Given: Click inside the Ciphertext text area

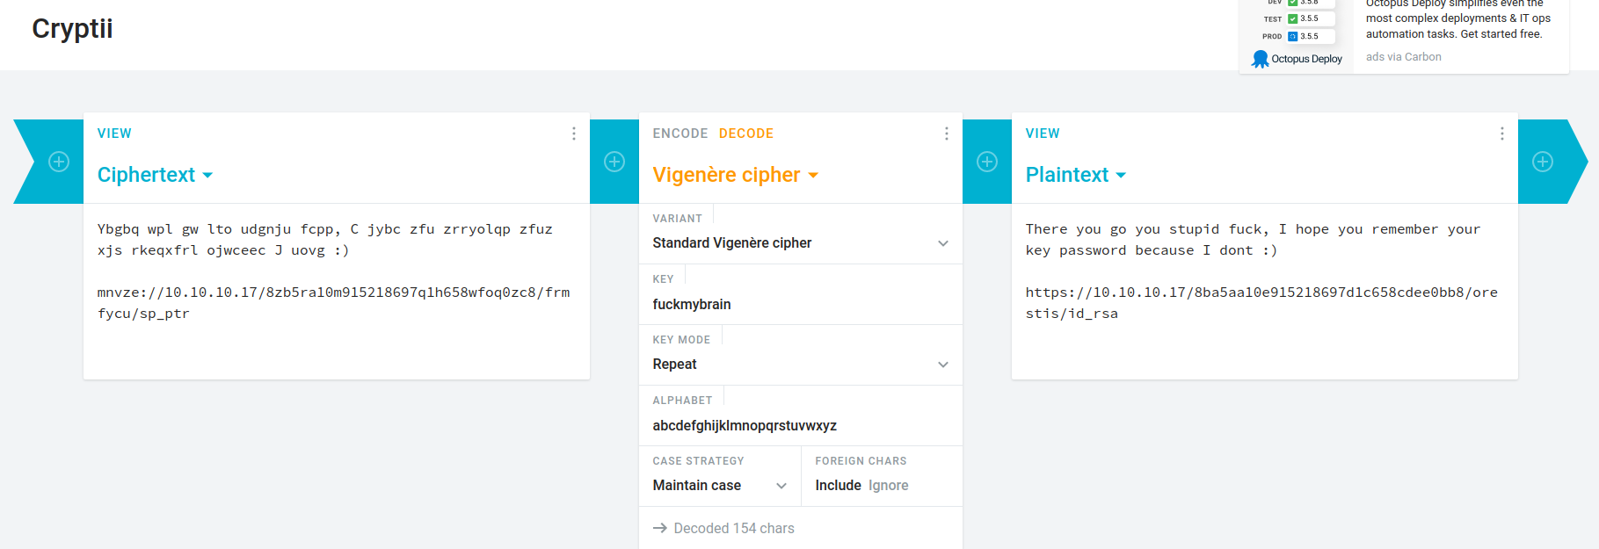Looking at the screenshot, I should [x=337, y=292].
